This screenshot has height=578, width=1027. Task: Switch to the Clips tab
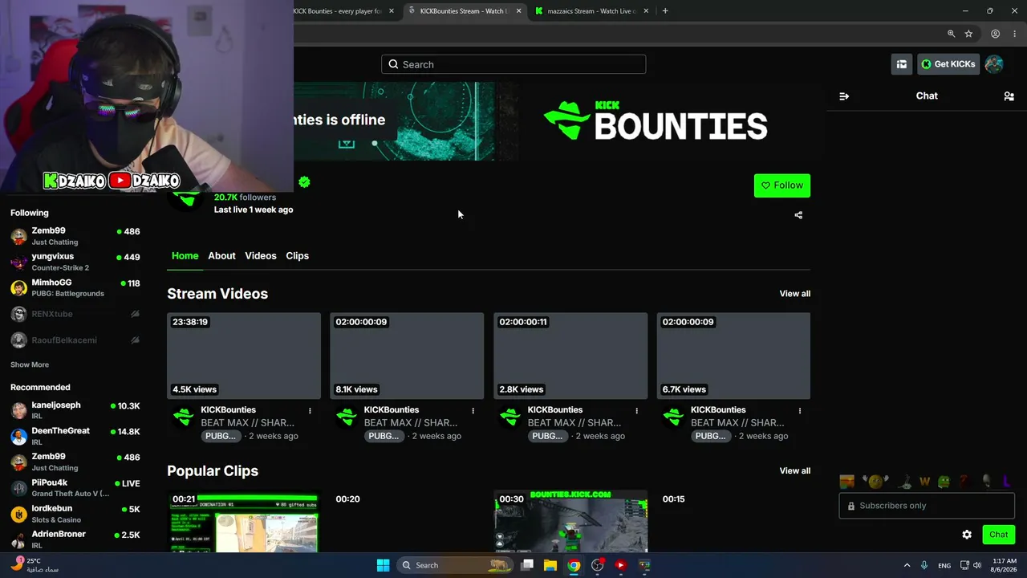click(x=297, y=256)
